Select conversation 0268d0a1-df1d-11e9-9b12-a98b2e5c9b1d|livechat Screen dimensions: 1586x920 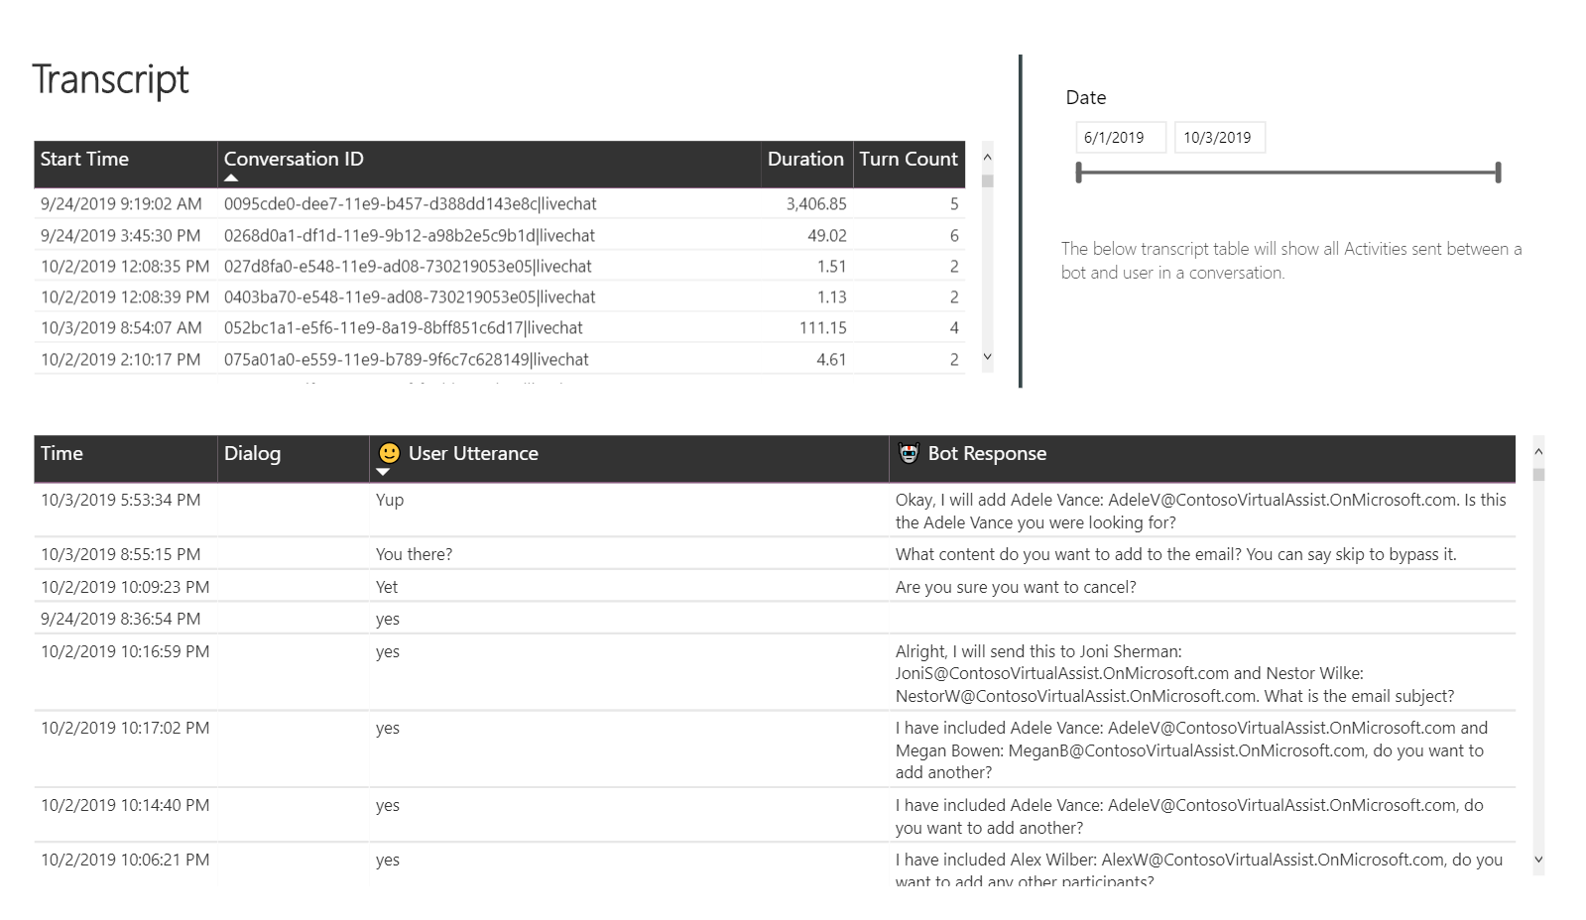click(x=409, y=236)
